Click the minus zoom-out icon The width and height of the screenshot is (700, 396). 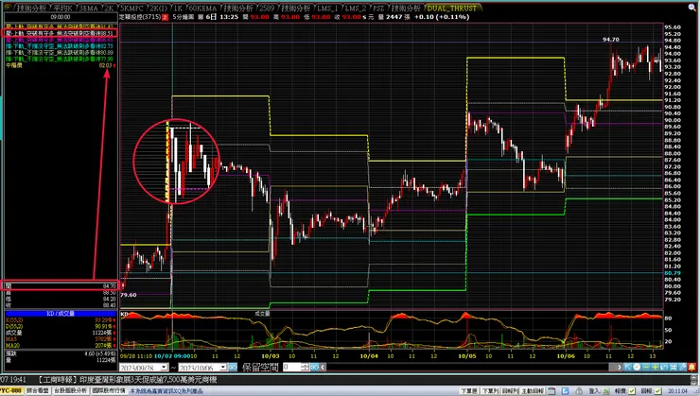[x=646, y=367]
